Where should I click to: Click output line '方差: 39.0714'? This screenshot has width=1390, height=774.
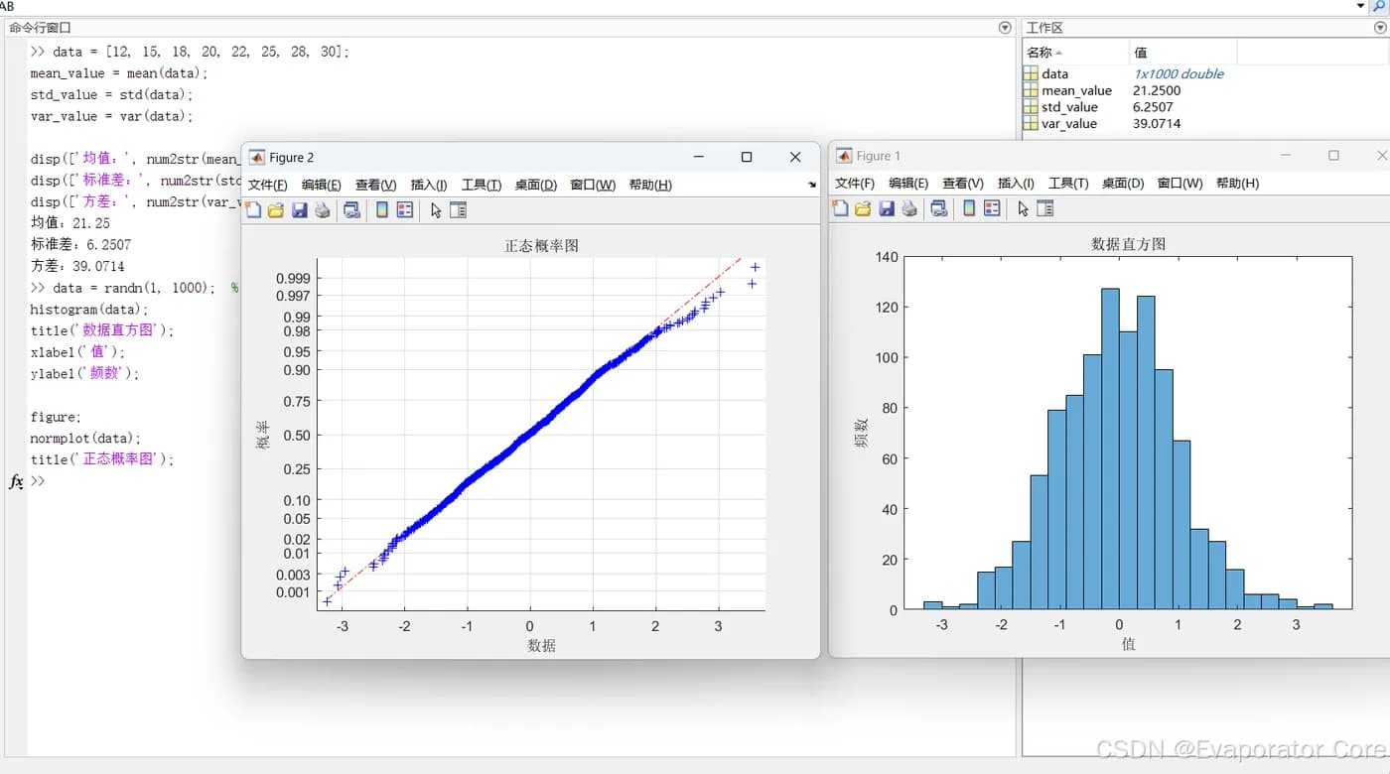[77, 266]
